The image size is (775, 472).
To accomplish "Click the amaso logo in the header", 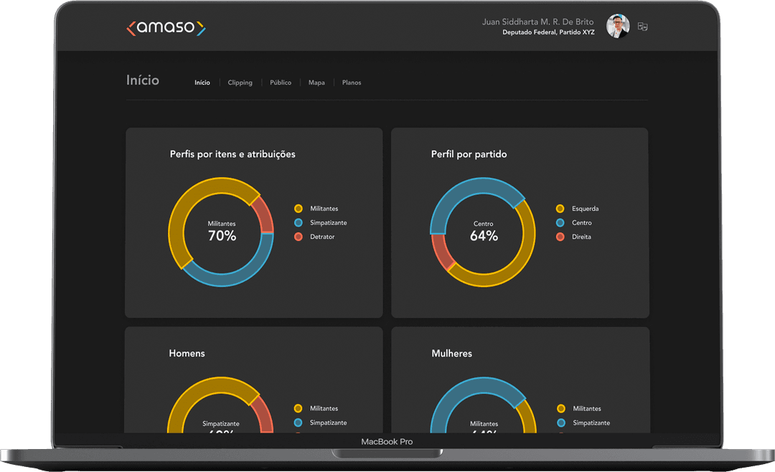I will tap(166, 28).
